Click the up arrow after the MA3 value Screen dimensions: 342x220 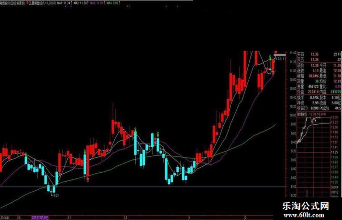coord(105,3)
